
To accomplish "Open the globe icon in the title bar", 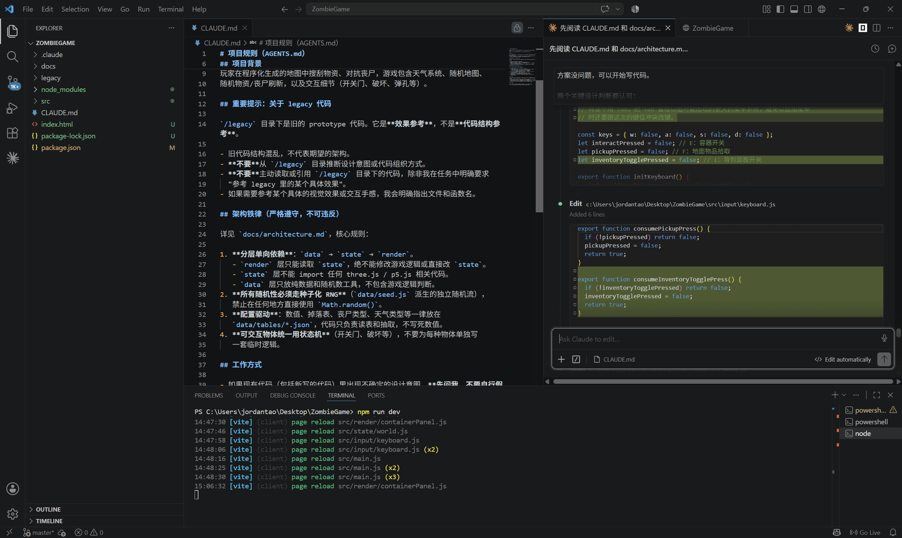I will click(x=821, y=9).
